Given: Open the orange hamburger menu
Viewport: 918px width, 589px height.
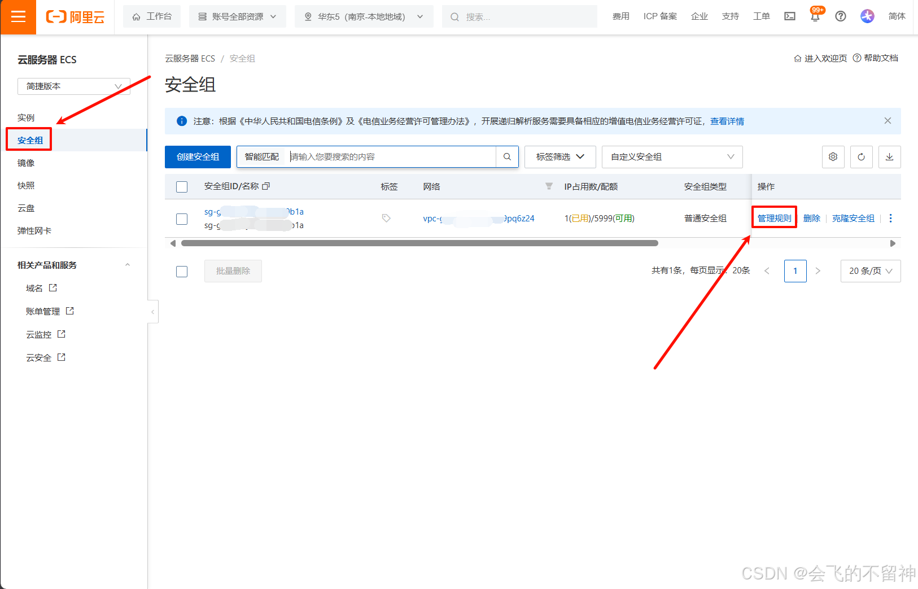Looking at the screenshot, I should [x=18, y=17].
